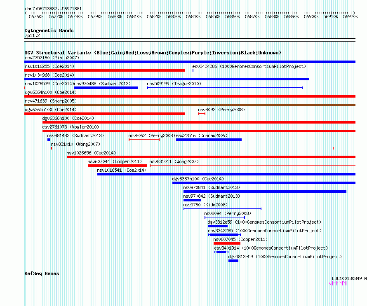Image resolution: width=367 pixels, height=306 pixels.
Task: Click the brown nsv471639 complex bar
Action: click(190, 105)
